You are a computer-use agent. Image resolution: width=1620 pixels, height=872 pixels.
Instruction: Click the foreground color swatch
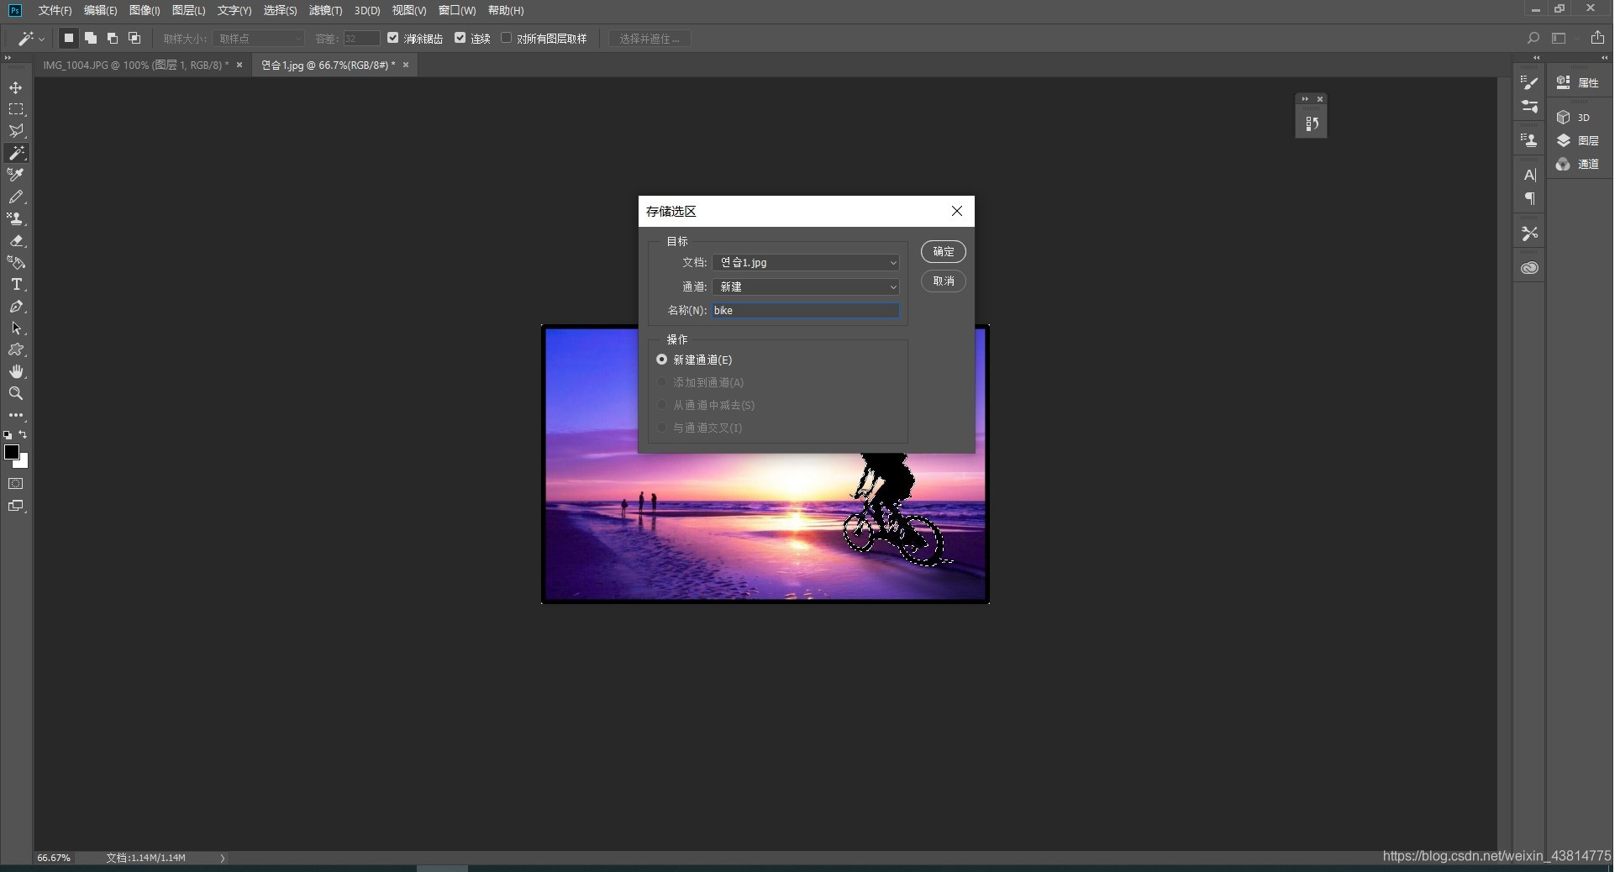(x=11, y=452)
